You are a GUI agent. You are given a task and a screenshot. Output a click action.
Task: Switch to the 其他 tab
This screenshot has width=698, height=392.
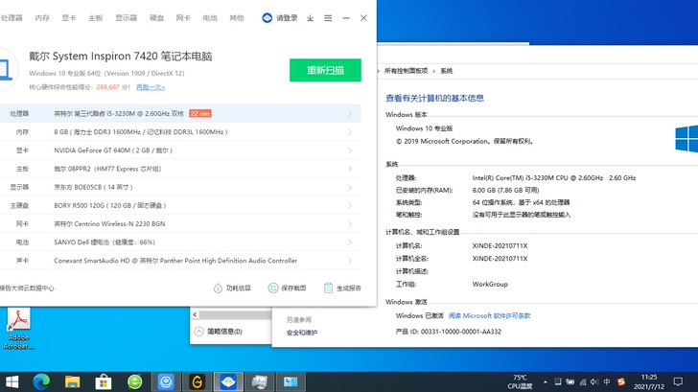(x=237, y=18)
